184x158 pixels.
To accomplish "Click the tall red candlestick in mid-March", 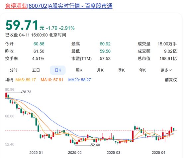I will point(133,136).
